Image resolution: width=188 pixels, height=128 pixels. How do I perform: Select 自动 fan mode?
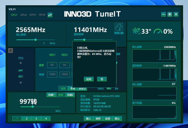[x=63, y=88]
